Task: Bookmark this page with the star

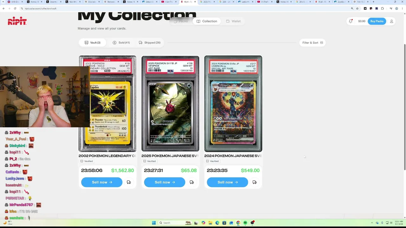Action: 357,9
